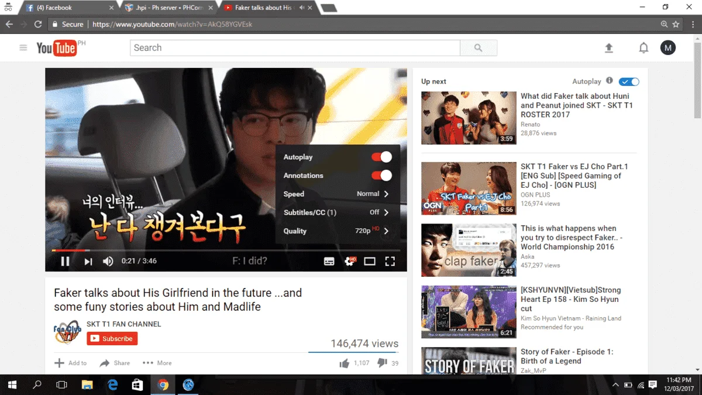Open the Strong Heart Ep 158 thumbnail
The image size is (702, 395).
[x=469, y=312]
